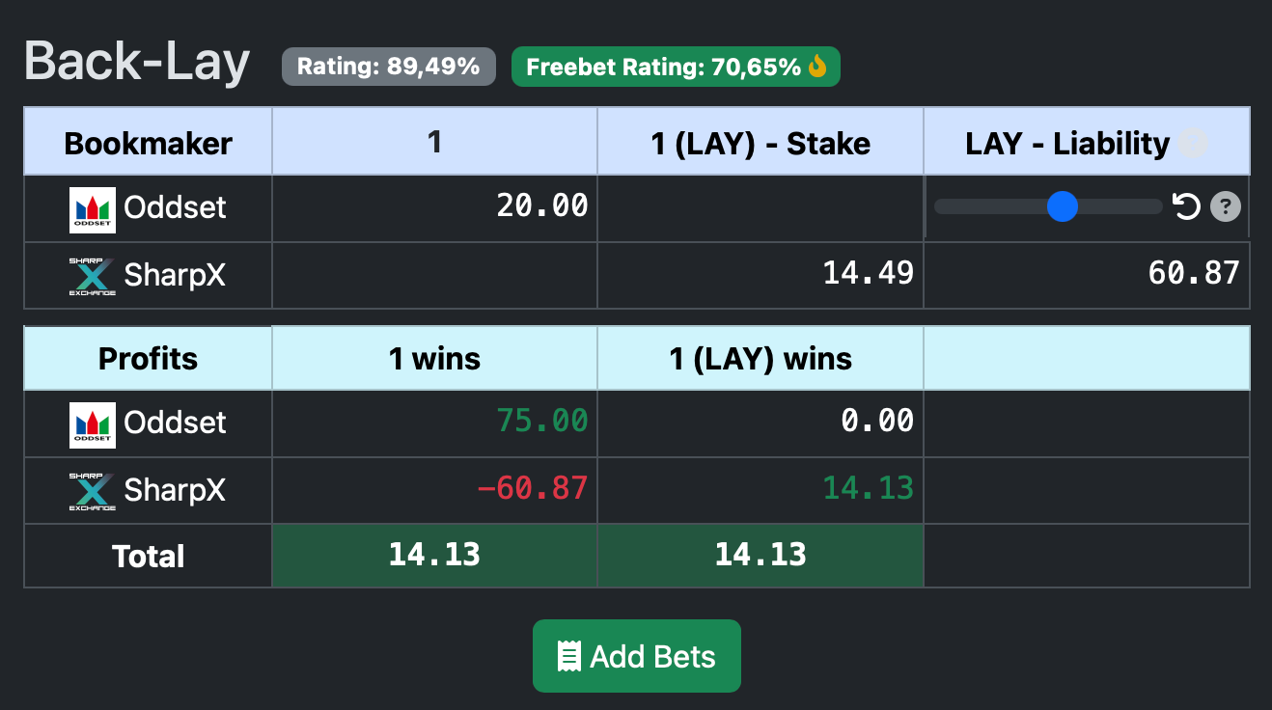Click the question mark help icon near slider

tap(1226, 206)
